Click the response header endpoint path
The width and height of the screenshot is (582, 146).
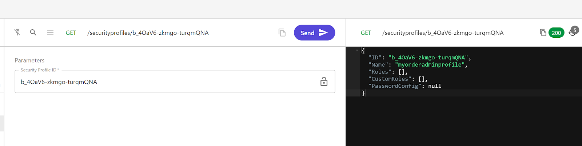click(x=443, y=33)
